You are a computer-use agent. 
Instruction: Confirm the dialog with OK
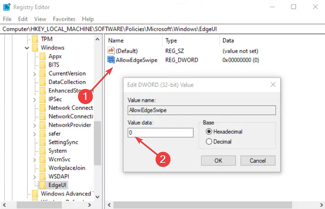(218, 161)
